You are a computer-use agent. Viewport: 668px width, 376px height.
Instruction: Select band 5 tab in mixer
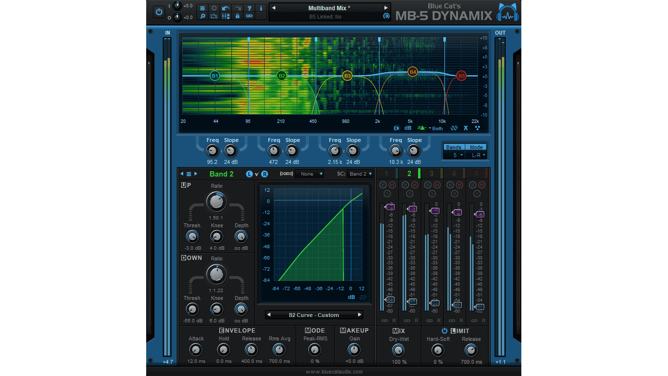click(477, 174)
